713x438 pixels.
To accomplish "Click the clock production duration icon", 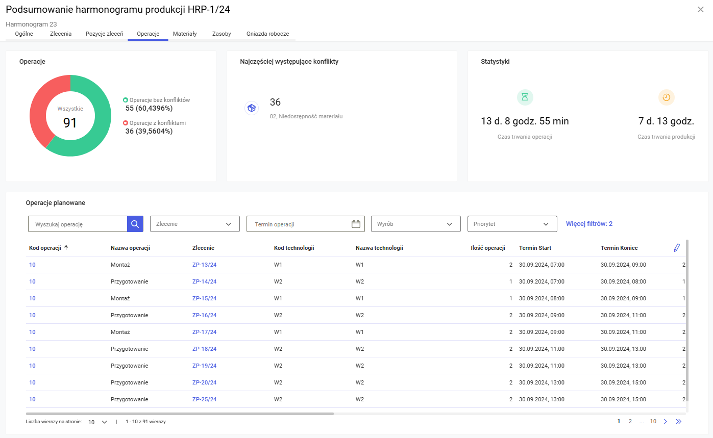I will (666, 97).
